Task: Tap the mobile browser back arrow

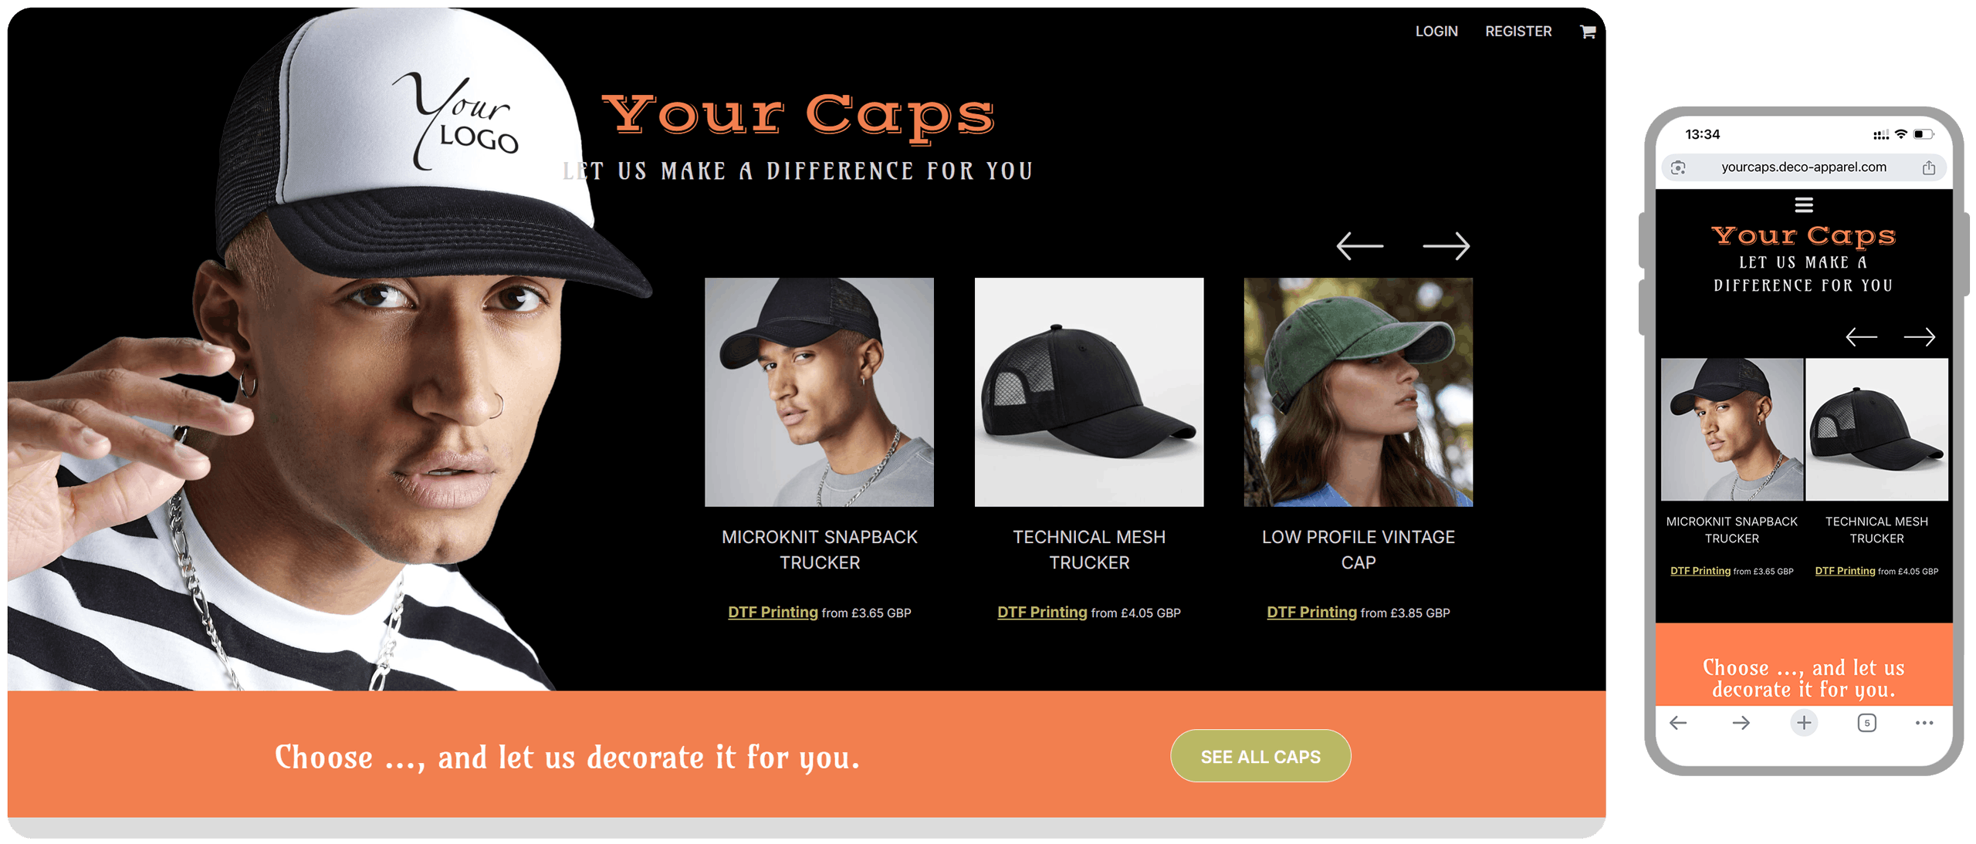Action: (1678, 723)
